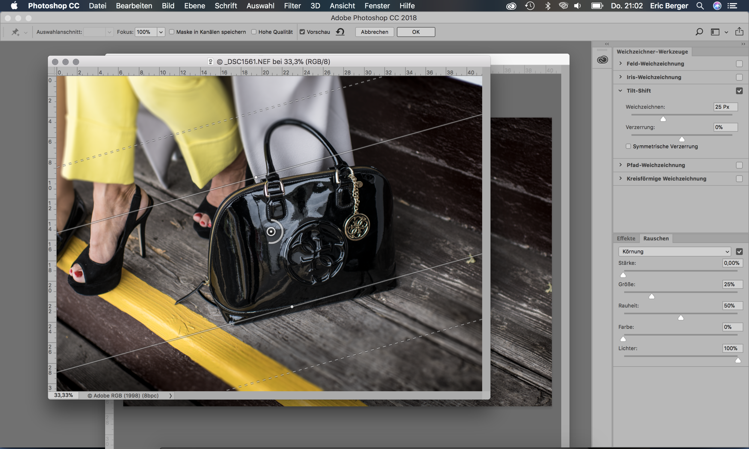Click the Rauheit slider handle
The image size is (749, 449).
point(681,318)
